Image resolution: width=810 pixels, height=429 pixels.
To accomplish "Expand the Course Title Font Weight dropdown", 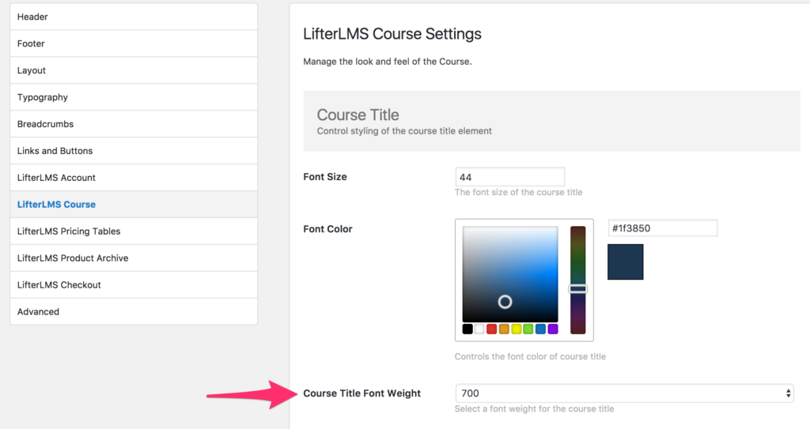I will pyautogui.click(x=624, y=393).
